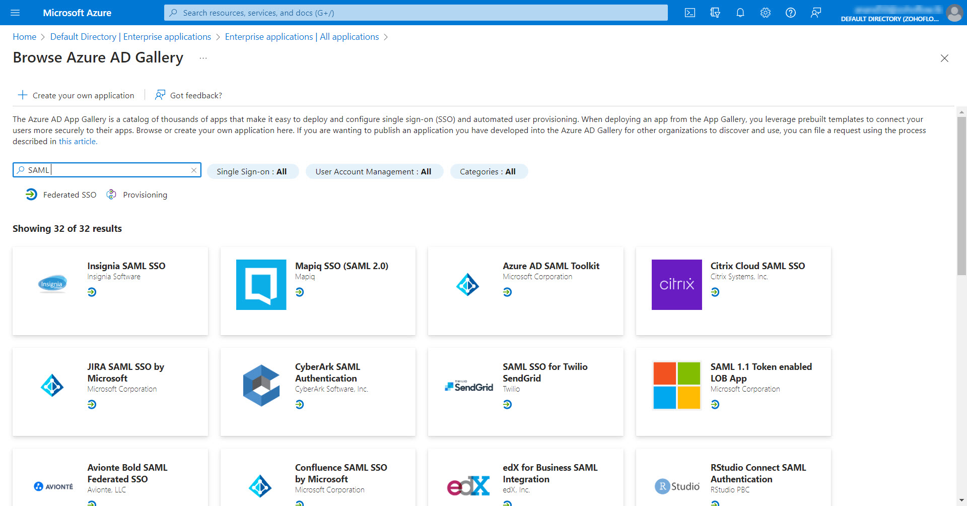
Task: Click the feedback icon in top header
Action: (815, 13)
